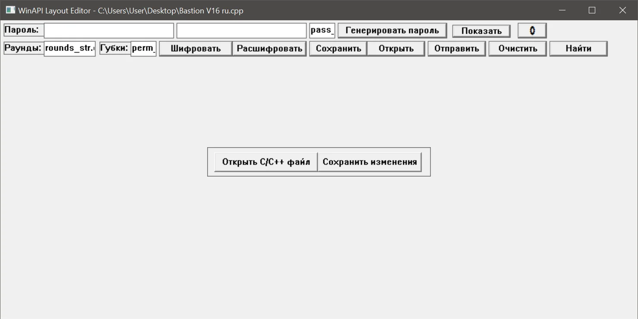Focus the first password input field
The image size is (638, 319).
pyautogui.click(x=109, y=31)
